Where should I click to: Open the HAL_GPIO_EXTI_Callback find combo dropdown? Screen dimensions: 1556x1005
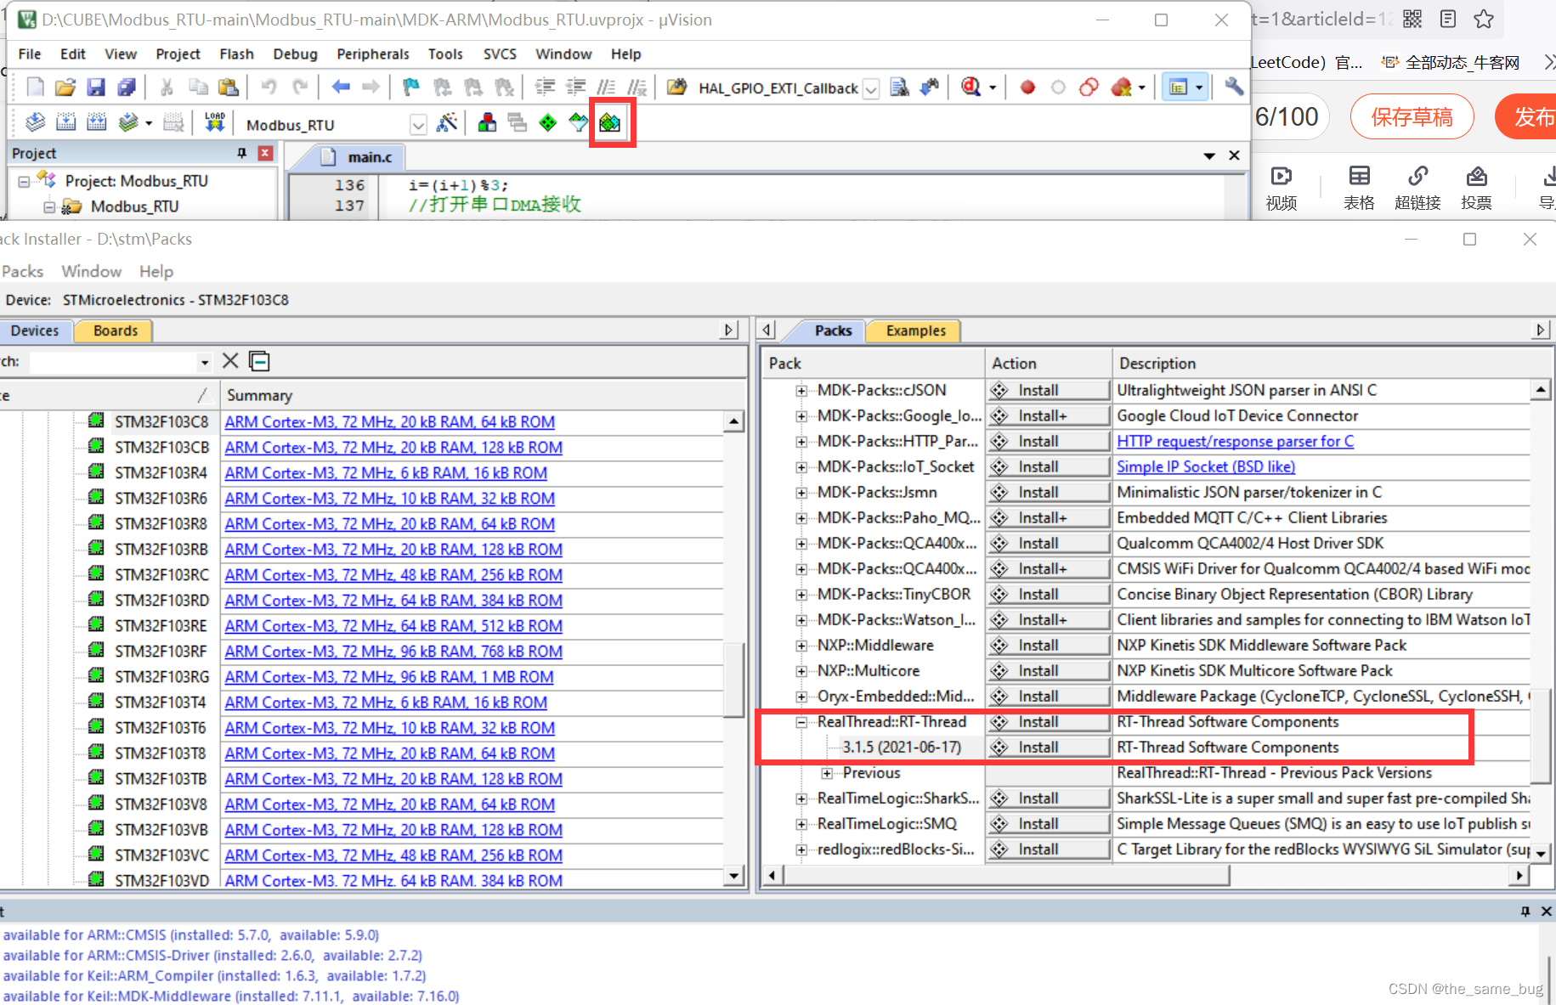pyautogui.click(x=871, y=88)
